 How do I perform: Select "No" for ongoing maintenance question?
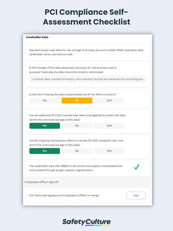[x=77, y=151]
